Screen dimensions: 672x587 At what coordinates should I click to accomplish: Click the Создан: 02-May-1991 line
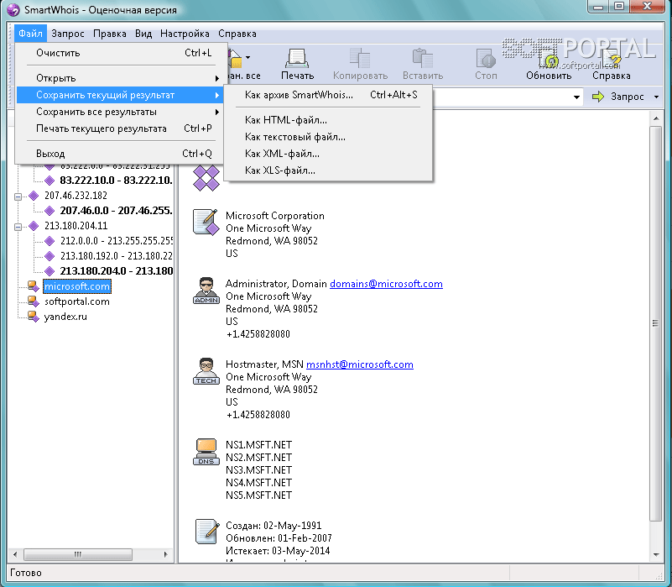(x=273, y=526)
